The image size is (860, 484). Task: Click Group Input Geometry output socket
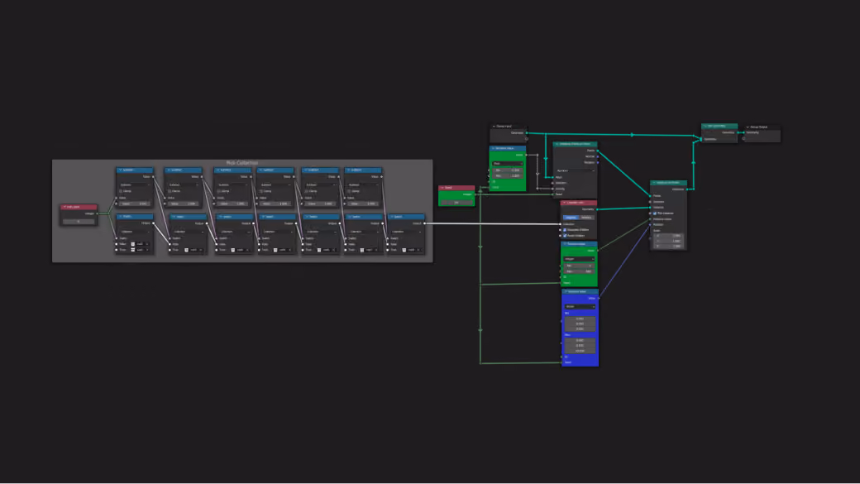coord(527,133)
